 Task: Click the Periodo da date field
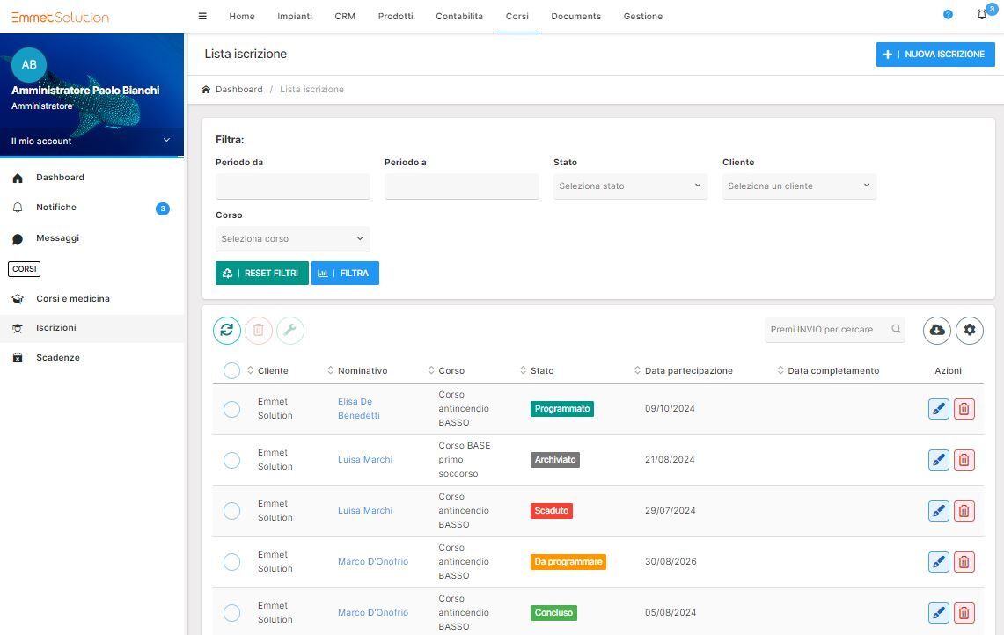[x=292, y=186]
